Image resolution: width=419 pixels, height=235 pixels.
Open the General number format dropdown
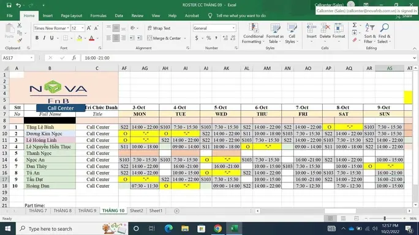coord(233,28)
